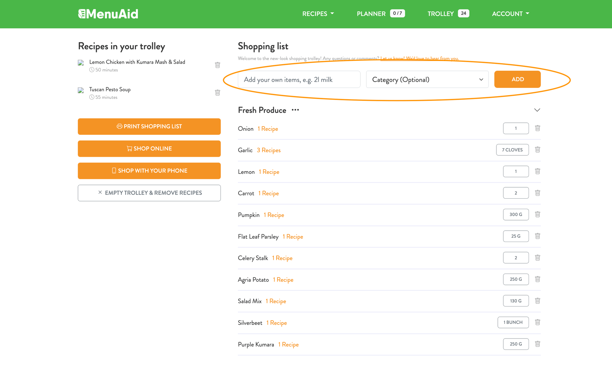The width and height of the screenshot is (612, 371).
Task: Open Garlic's 3 Recipes link
Action: point(269,150)
